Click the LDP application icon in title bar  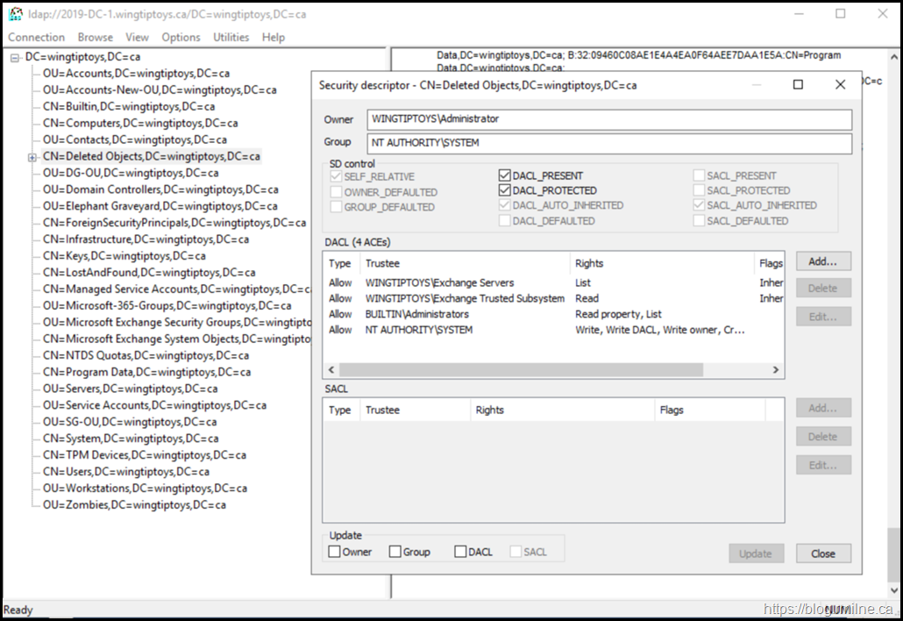(15, 14)
